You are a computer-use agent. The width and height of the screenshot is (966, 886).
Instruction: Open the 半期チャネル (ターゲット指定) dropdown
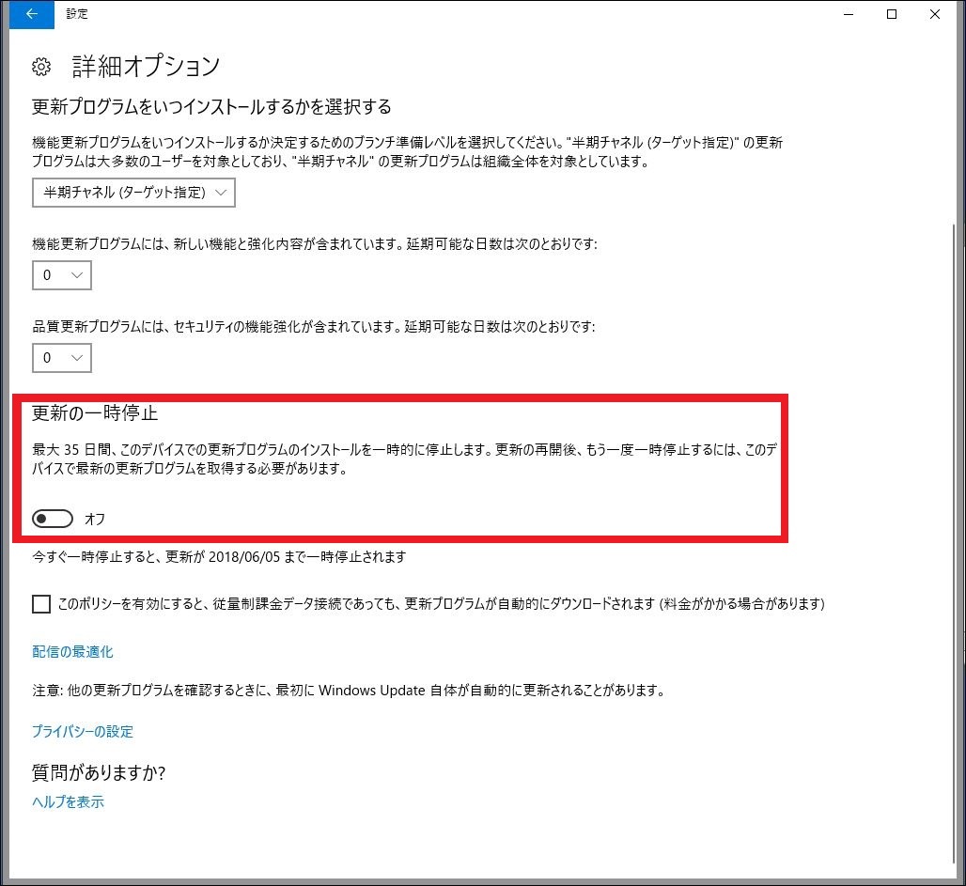click(133, 193)
